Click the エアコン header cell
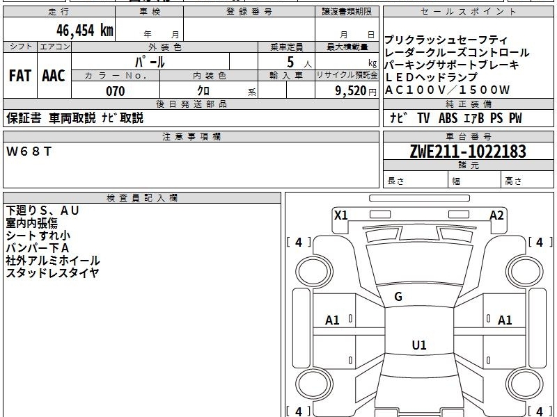Image resolution: width=557 pixels, height=417 pixels. point(54,47)
